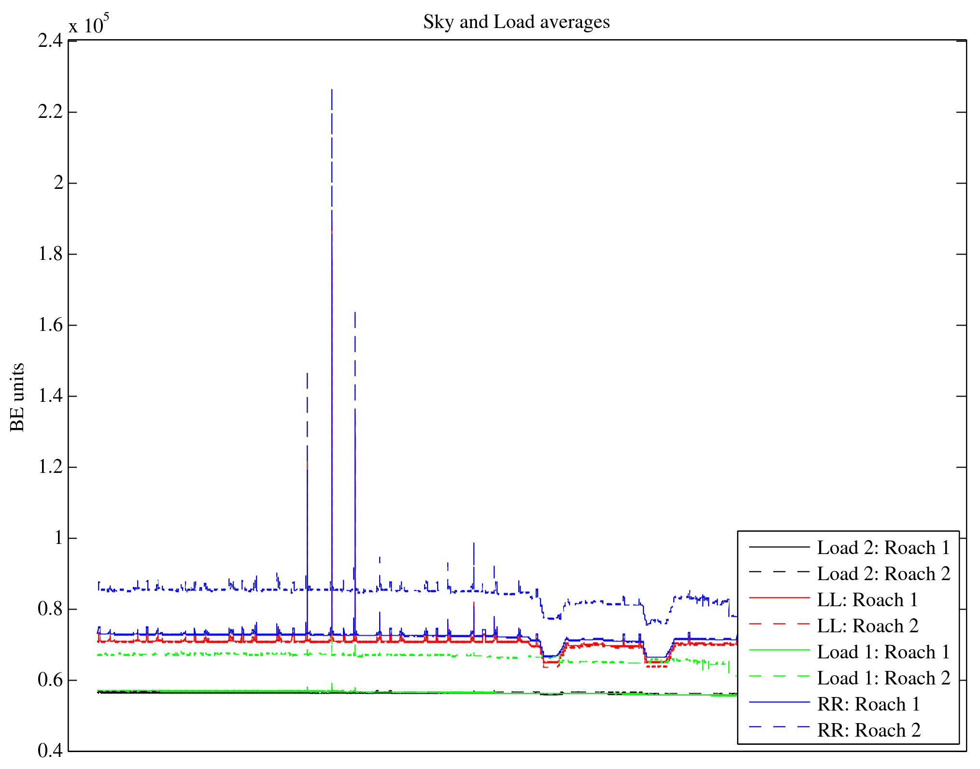980x769 pixels.
Task: Click the solid green line sample in legend
Action: coord(779,650)
